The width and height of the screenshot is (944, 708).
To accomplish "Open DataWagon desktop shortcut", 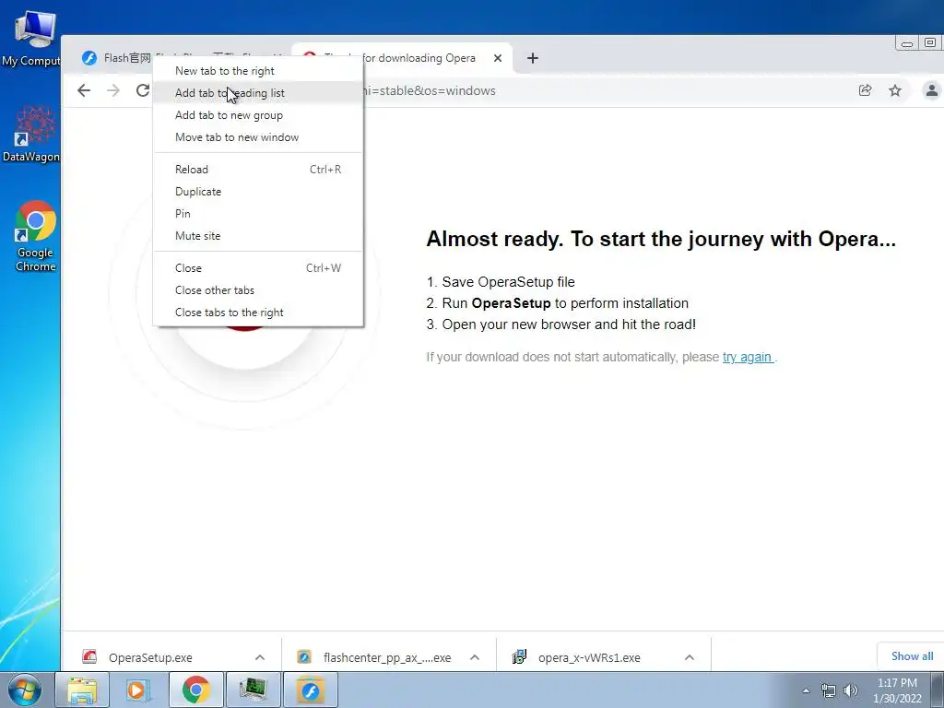I will [31, 134].
